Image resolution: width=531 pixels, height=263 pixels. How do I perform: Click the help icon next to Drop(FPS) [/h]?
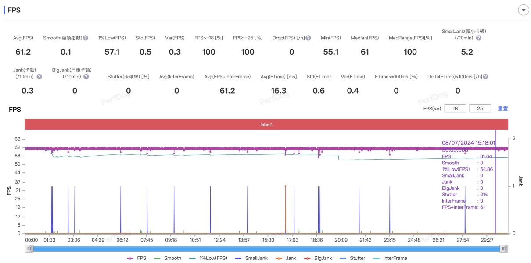(308, 38)
